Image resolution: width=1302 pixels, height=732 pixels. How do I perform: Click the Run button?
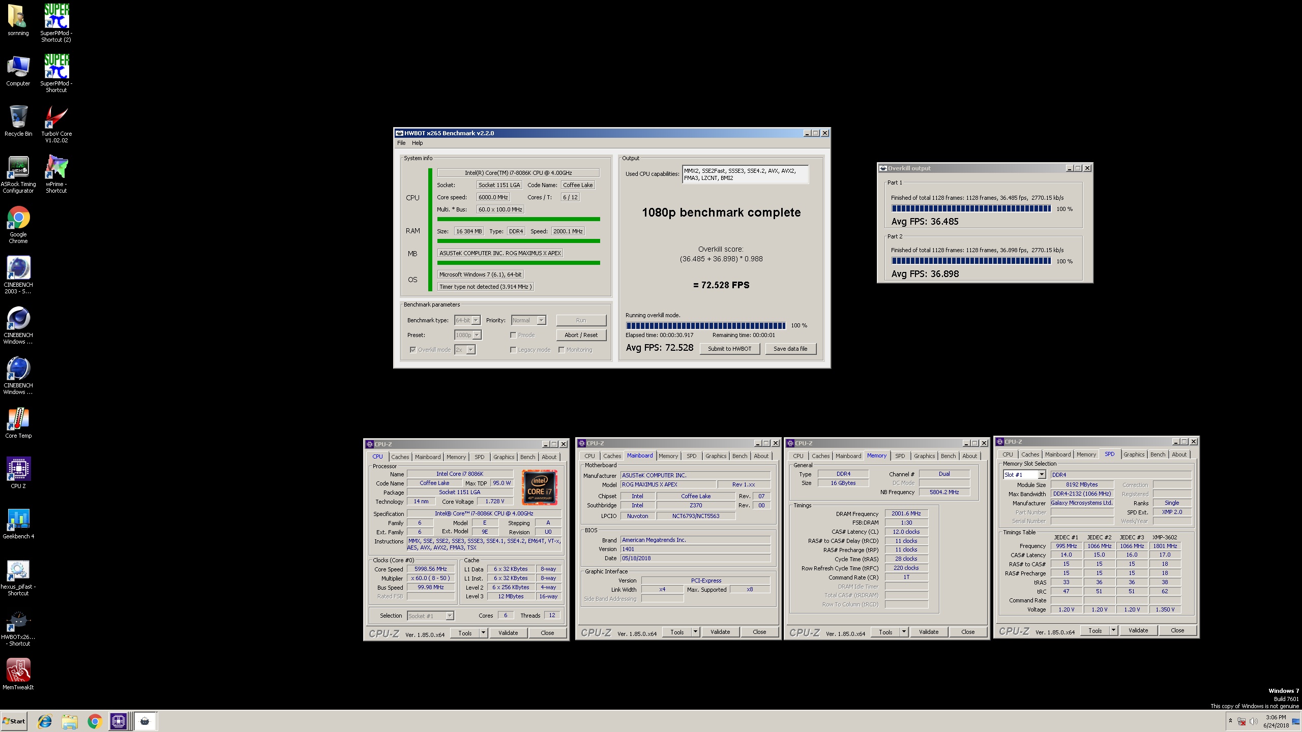pyautogui.click(x=581, y=320)
